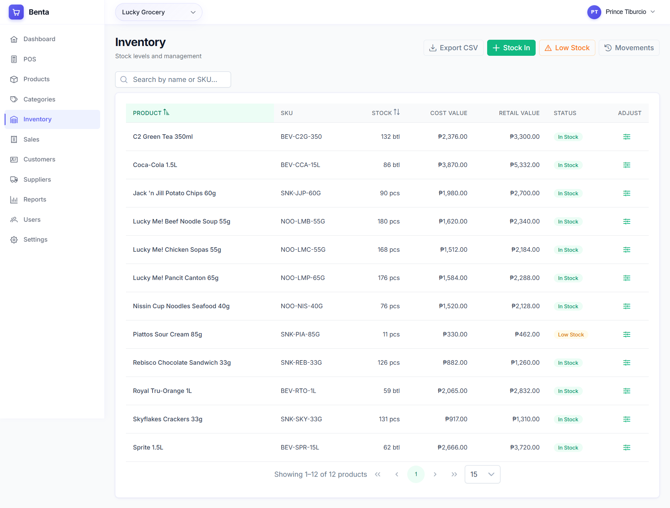Click the adjust icon for Piattos Sour Cream
Screen dimensions: 670x508
[627, 334]
